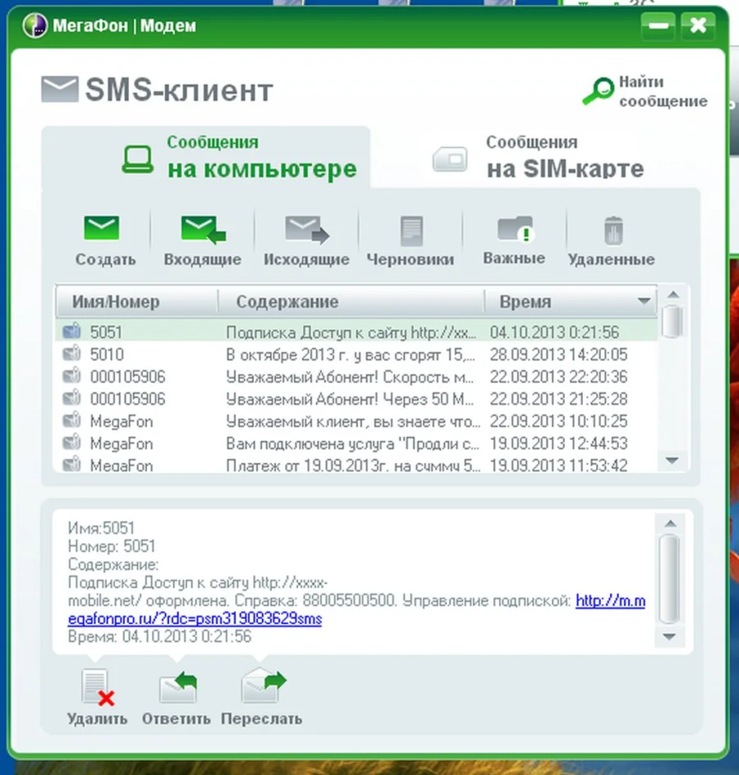Switch to Сообщения на компьютере tab
Viewport: 739px width, 775px height.
click(205, 157)
